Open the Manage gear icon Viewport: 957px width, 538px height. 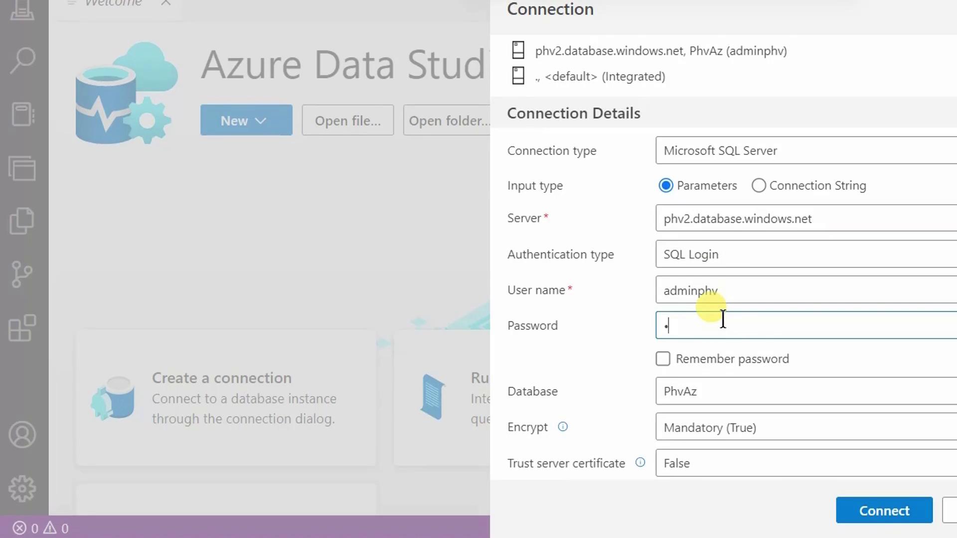[x=22, y=489]
